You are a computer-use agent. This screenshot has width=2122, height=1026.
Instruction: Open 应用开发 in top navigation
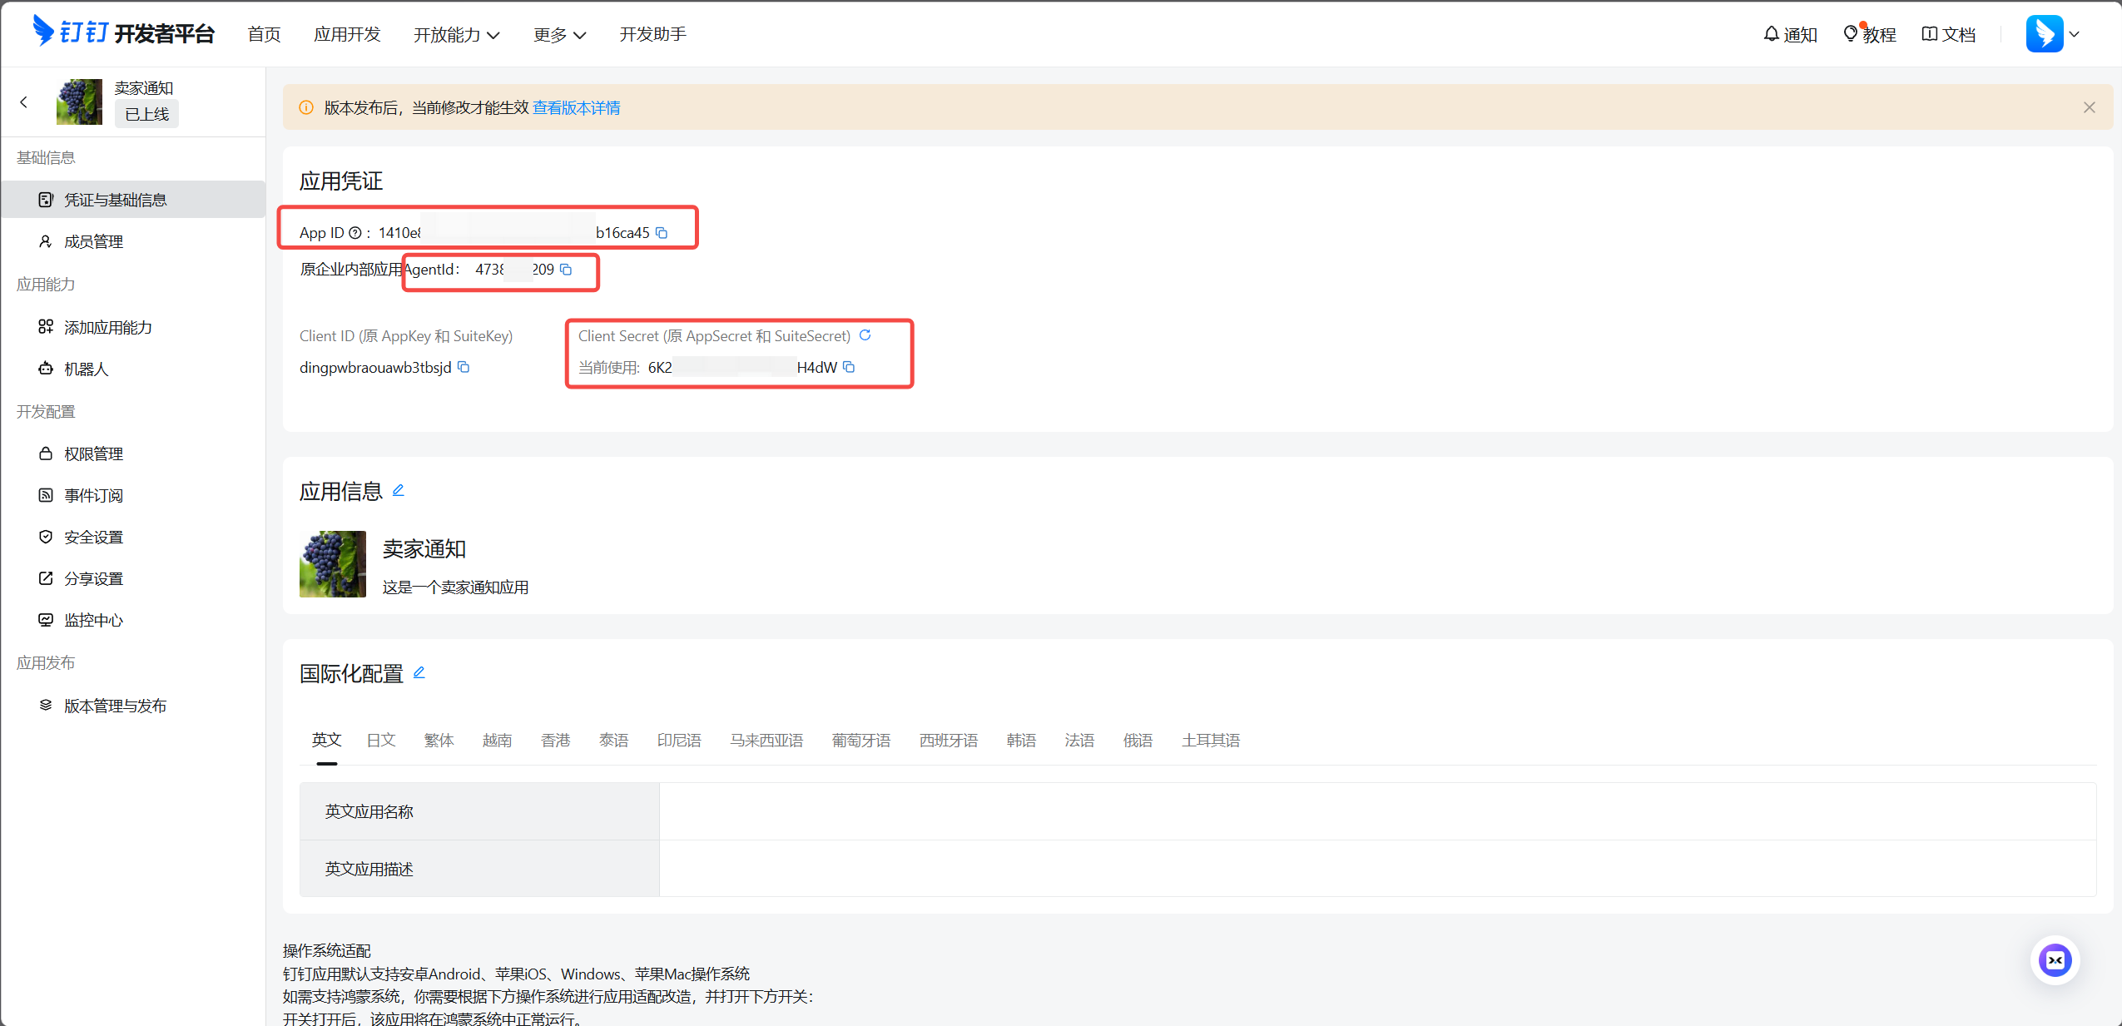[x=347, y=34]
